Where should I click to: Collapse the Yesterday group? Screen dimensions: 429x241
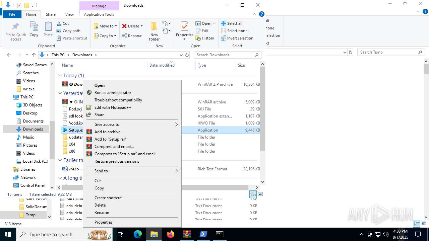pos(60,93)
